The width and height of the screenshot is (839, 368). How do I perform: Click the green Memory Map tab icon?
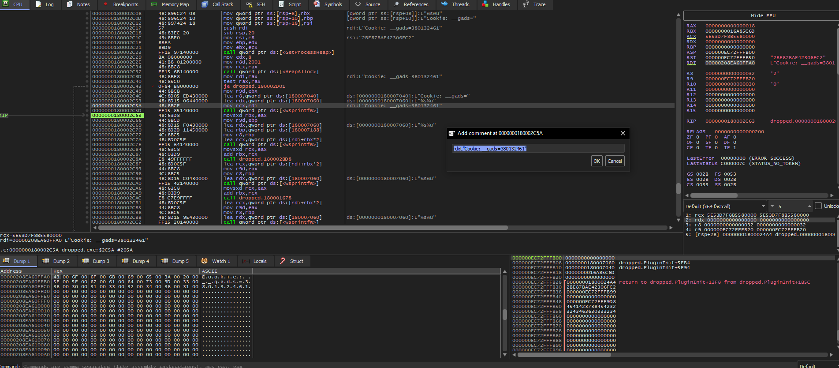[154, 4]
